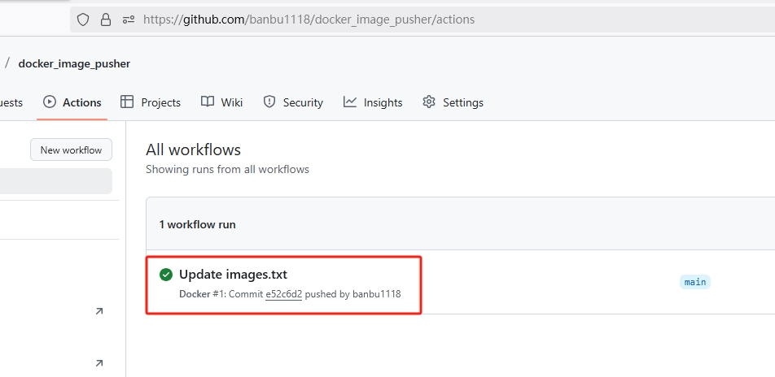The image size is (775, 377).
Task: Click the main branch label
Action: point(694,282)
